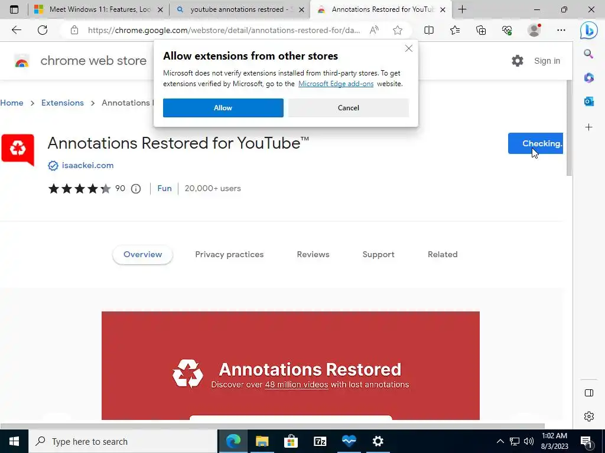This screenshot has width=605, height=453.
Task: Open the volume speaker tray icon
Action: pos(529,441)
